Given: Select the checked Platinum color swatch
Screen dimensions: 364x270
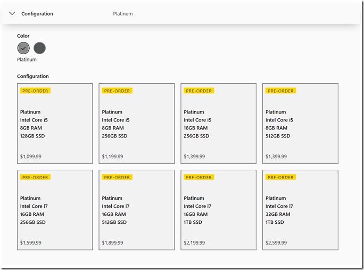Looking at the screenshot, I should pos(23,48).
